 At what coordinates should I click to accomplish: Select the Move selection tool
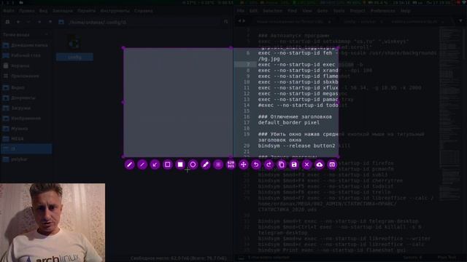click(x=244, y=164)
